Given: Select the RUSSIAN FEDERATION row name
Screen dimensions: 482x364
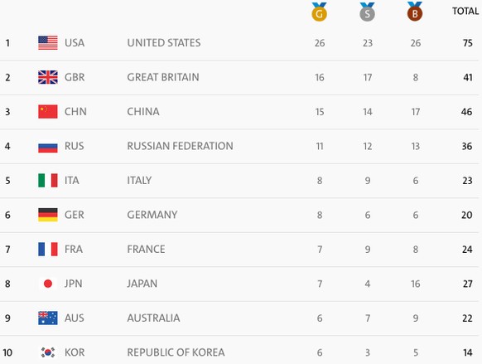Looking at the screenshot, I should click(x=181, y=146).
